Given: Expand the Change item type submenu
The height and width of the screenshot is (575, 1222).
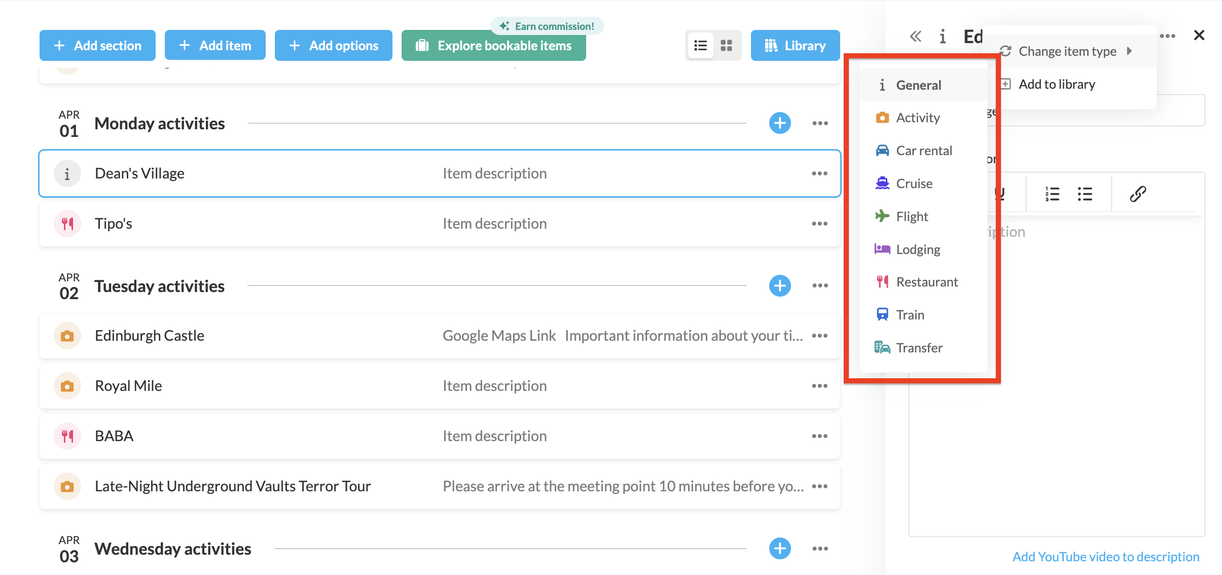Looking at the screenshot, I should pos(1067,51).
